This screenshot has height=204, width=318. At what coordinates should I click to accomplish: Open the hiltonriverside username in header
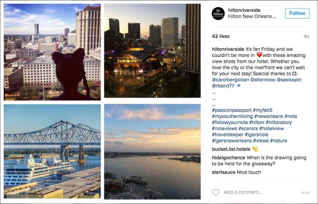click(x=244, y=10)
